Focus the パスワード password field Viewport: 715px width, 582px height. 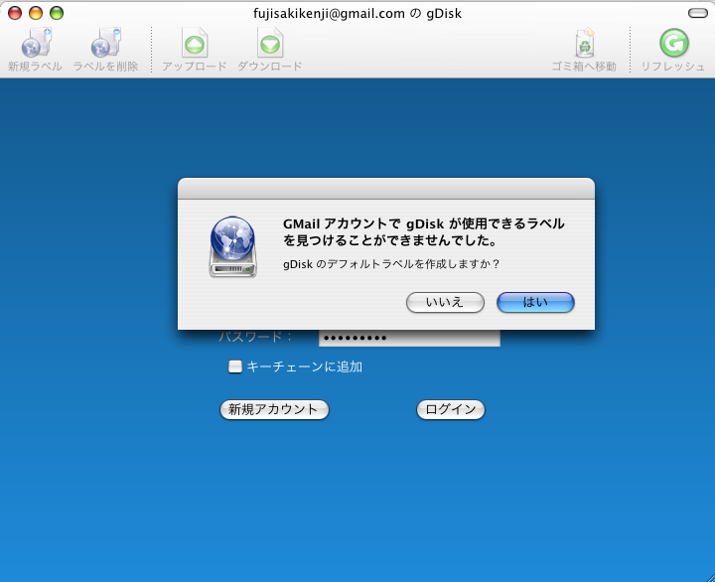409,338
